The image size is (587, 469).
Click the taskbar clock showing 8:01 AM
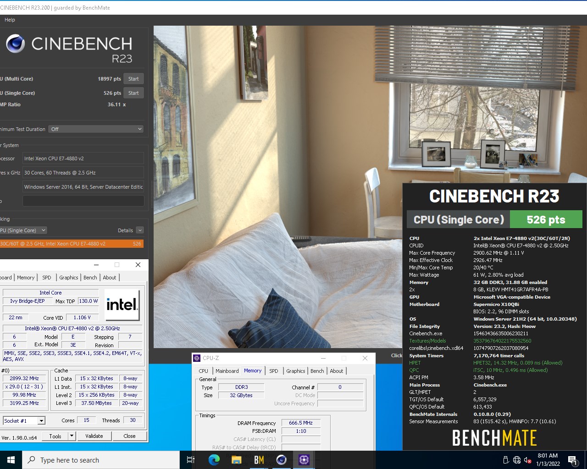(x=548, y=460)
